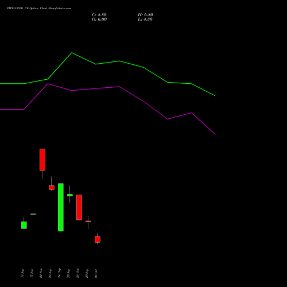Click the small green candle above 11 Sep
This screenshot has width=287, height=287.
24,225
